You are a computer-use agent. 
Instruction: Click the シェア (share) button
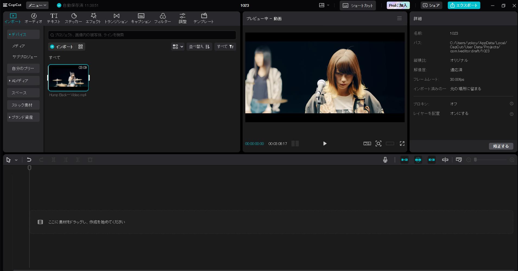[x=431, y=5]
